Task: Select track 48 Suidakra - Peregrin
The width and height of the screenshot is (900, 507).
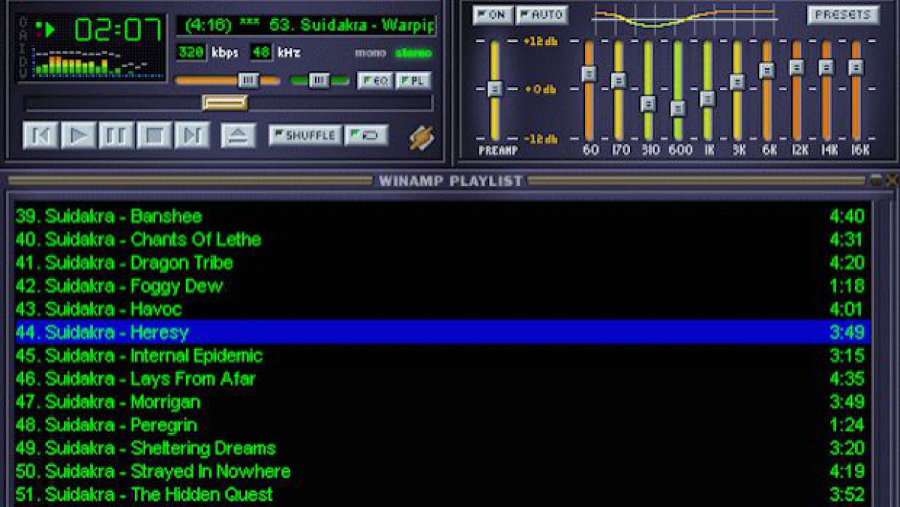Action: click(442, 425)
